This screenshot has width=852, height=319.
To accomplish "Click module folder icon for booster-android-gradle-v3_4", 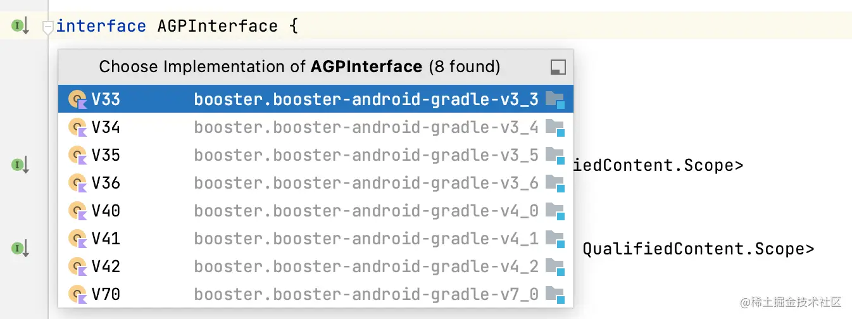I will tap(555, 128).
